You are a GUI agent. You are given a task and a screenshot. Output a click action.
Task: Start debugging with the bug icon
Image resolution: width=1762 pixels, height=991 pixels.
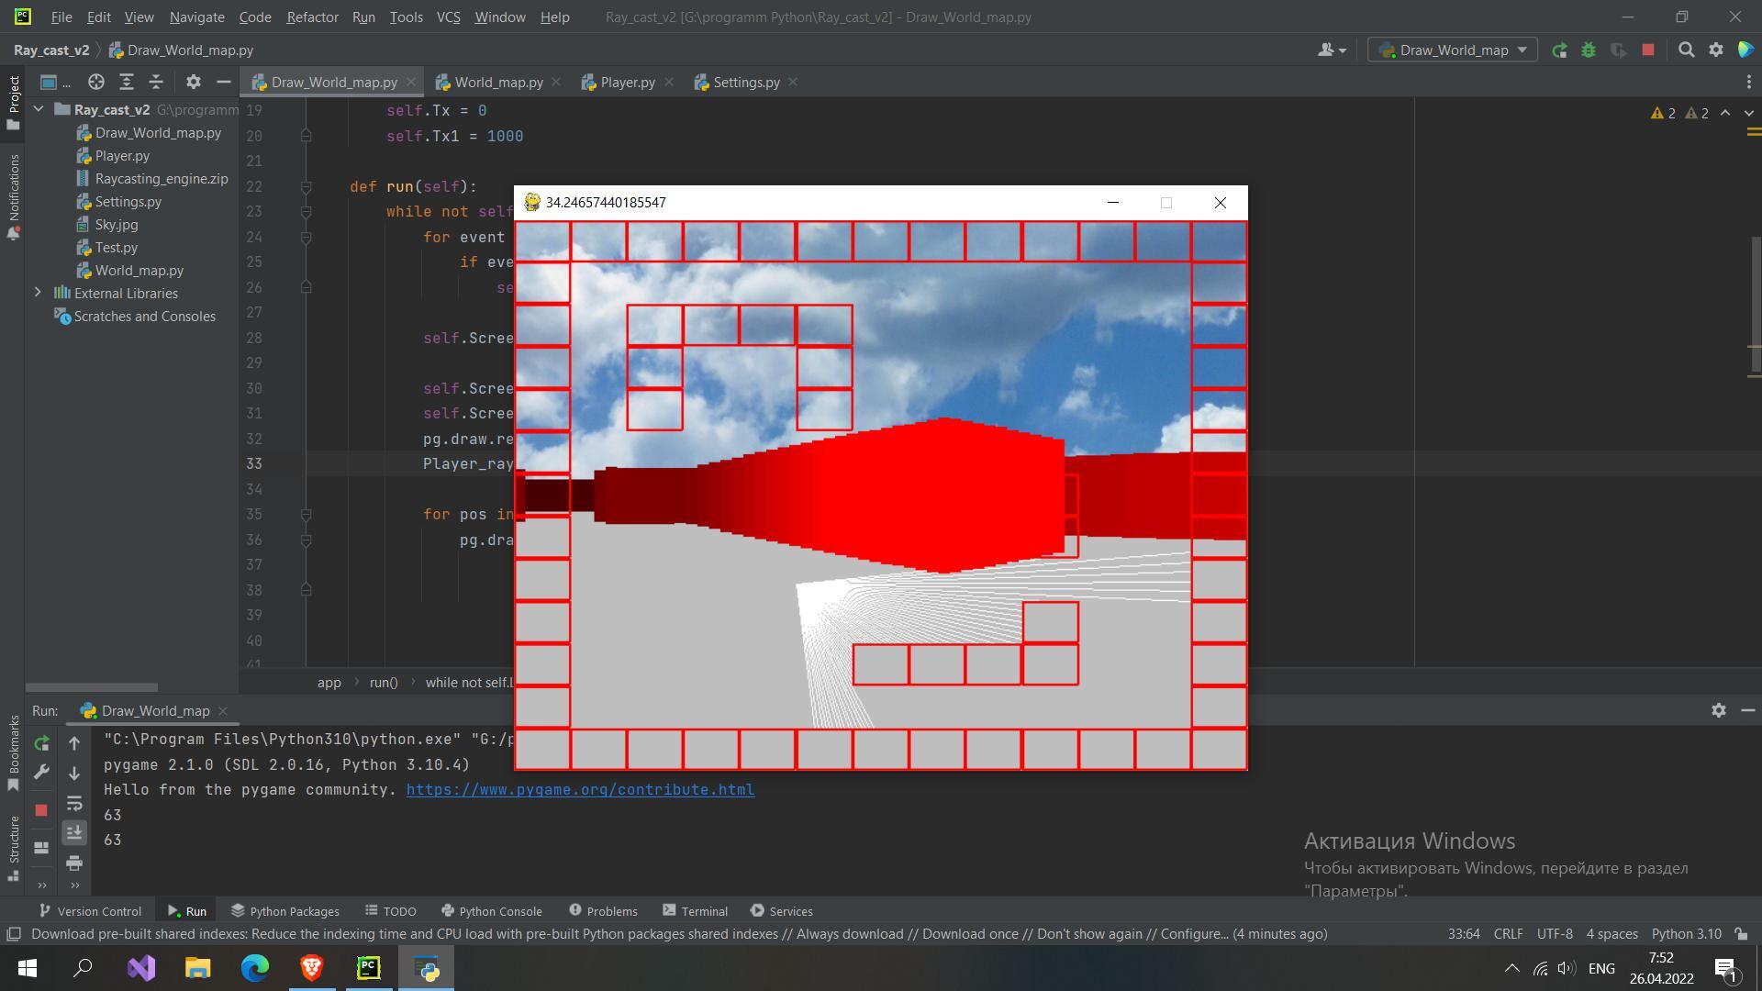1589,50
